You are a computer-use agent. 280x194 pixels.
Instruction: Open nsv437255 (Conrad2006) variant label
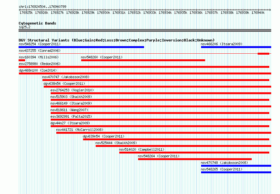pos(40,51)
